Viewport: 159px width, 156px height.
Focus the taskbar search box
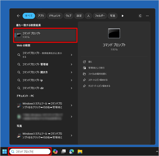[x=30, y=152]
